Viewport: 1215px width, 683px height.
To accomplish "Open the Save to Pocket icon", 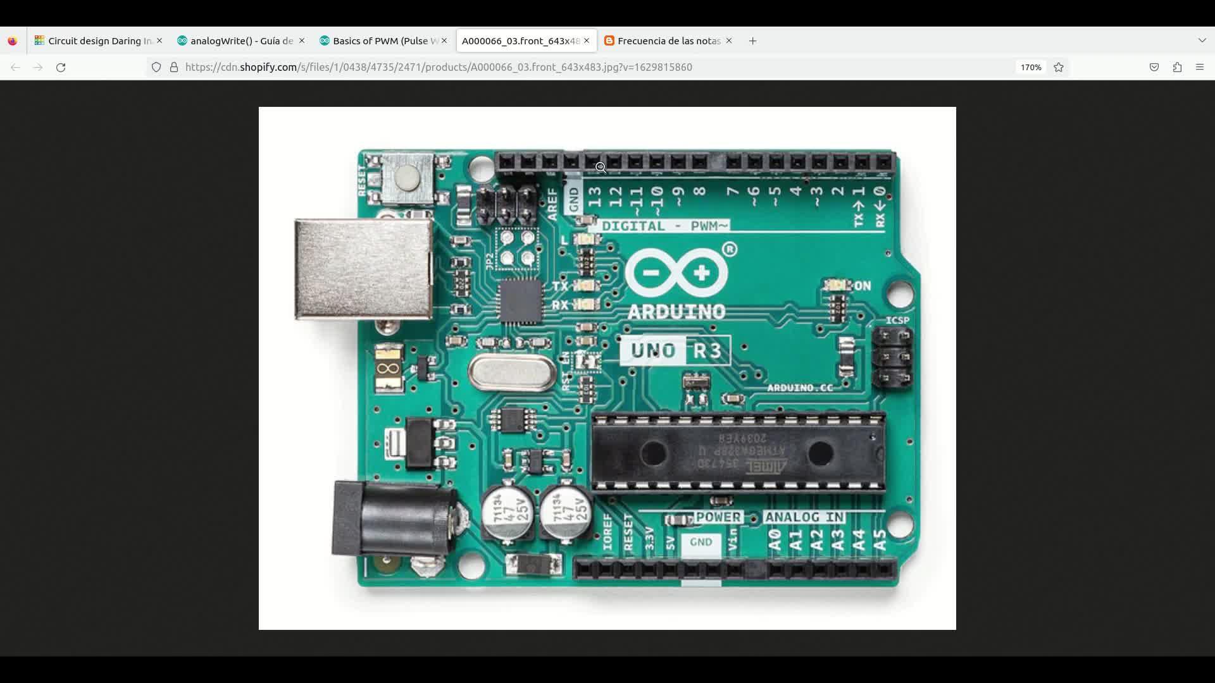I will click(x=1154, y=67).
